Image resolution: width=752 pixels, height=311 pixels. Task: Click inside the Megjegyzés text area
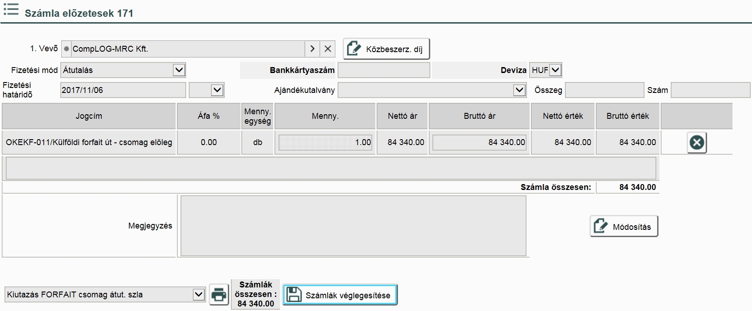click(x=353, y=226)
